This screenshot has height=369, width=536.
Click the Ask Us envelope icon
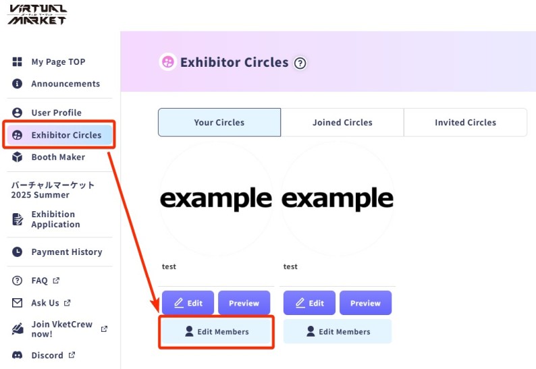pyautogui.click(x=18, y=304)
